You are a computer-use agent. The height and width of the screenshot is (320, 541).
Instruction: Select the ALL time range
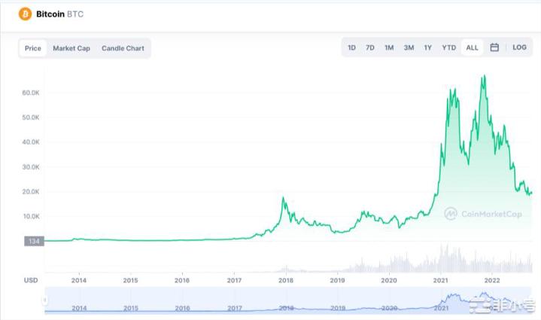pos(472,47)
